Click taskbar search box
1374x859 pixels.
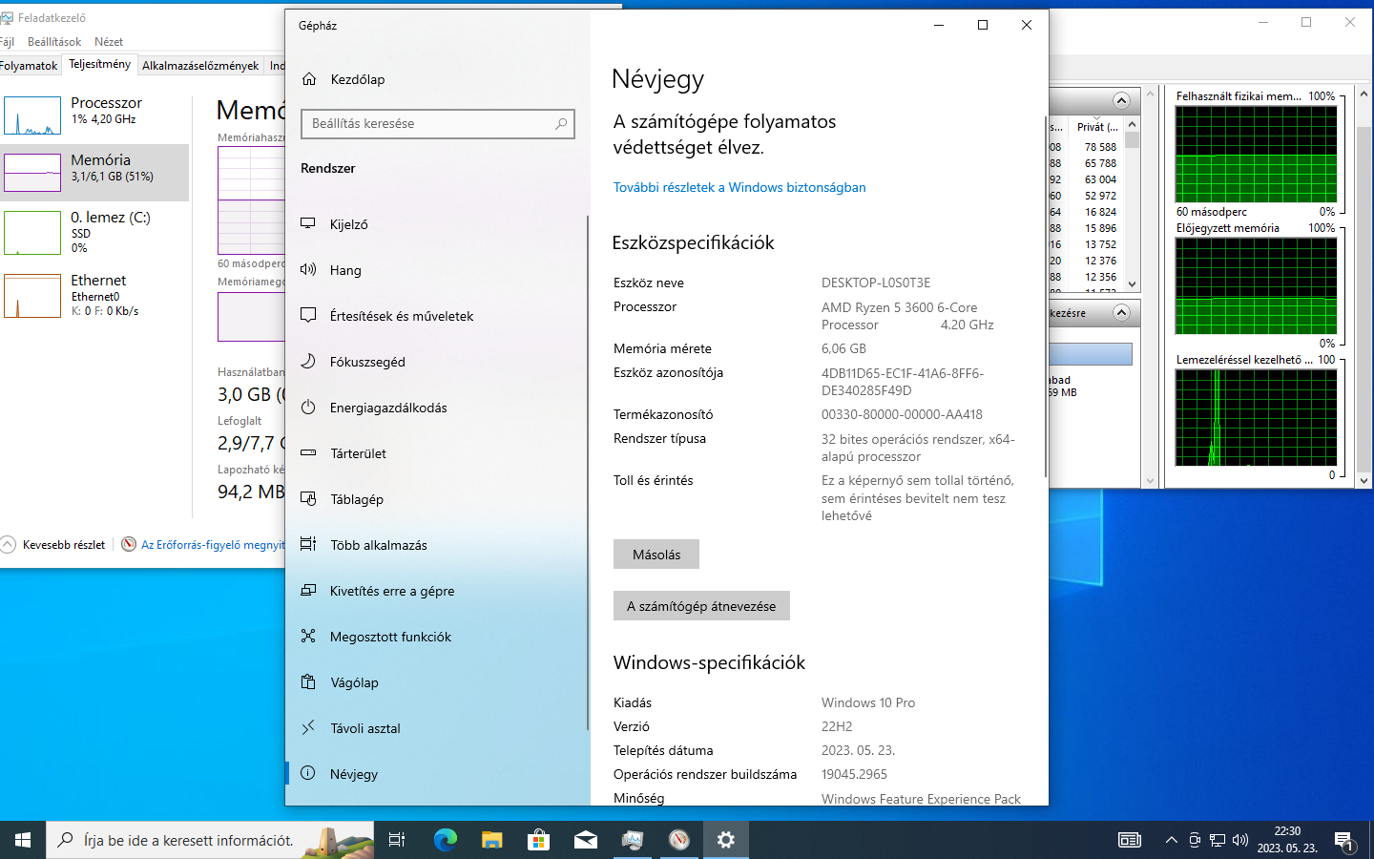210,840
